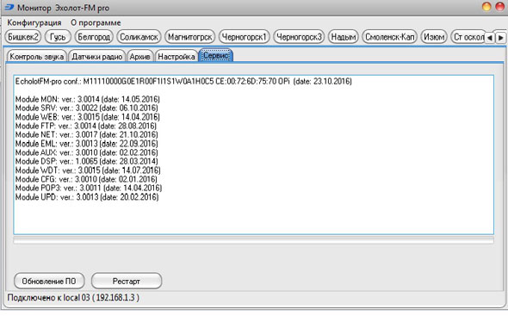Screen dimensions: 508x316
Task: Click the Module CFG version line
Action: click(86, 179)
